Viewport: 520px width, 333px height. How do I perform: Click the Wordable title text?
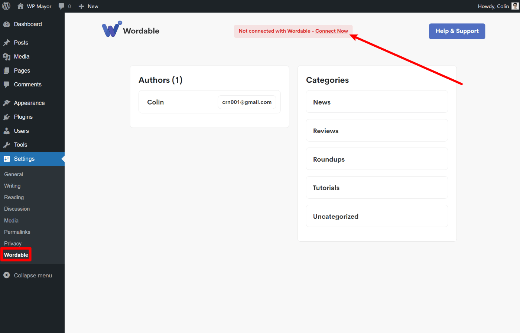141,31
